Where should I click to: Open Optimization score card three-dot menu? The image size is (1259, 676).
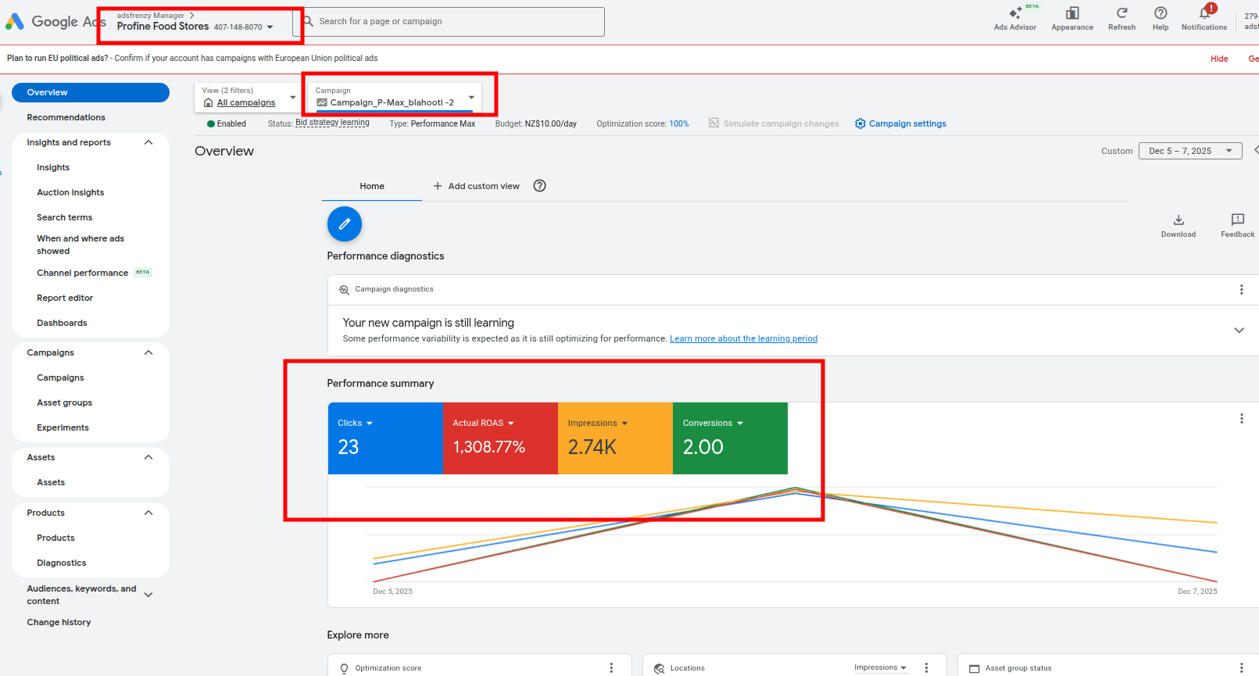[x=611, y=668]
